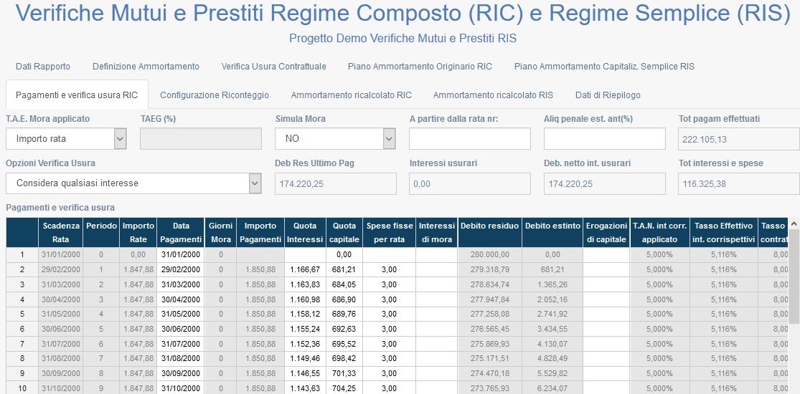Click Spese fisse per rata cell in row 3
Screen dimensions: 800x394
pos(389,284)
